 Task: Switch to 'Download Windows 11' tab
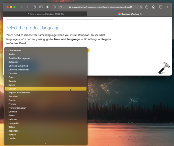pyautogui.click(x=130, y=14)
